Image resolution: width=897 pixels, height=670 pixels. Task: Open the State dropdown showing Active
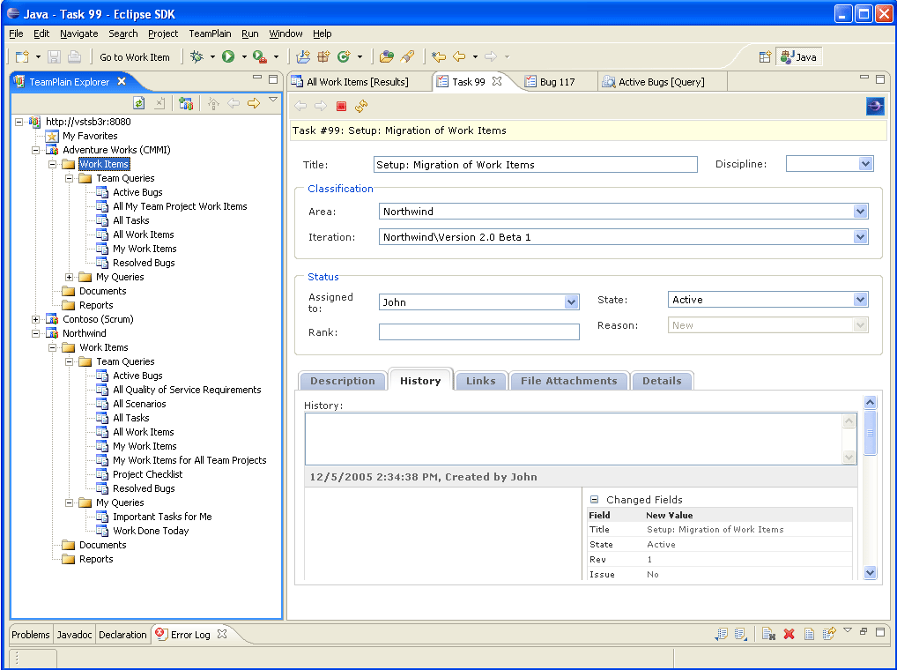(860, 299)
